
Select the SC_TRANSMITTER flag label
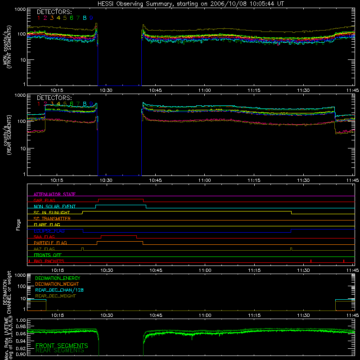tap(52, 218)
